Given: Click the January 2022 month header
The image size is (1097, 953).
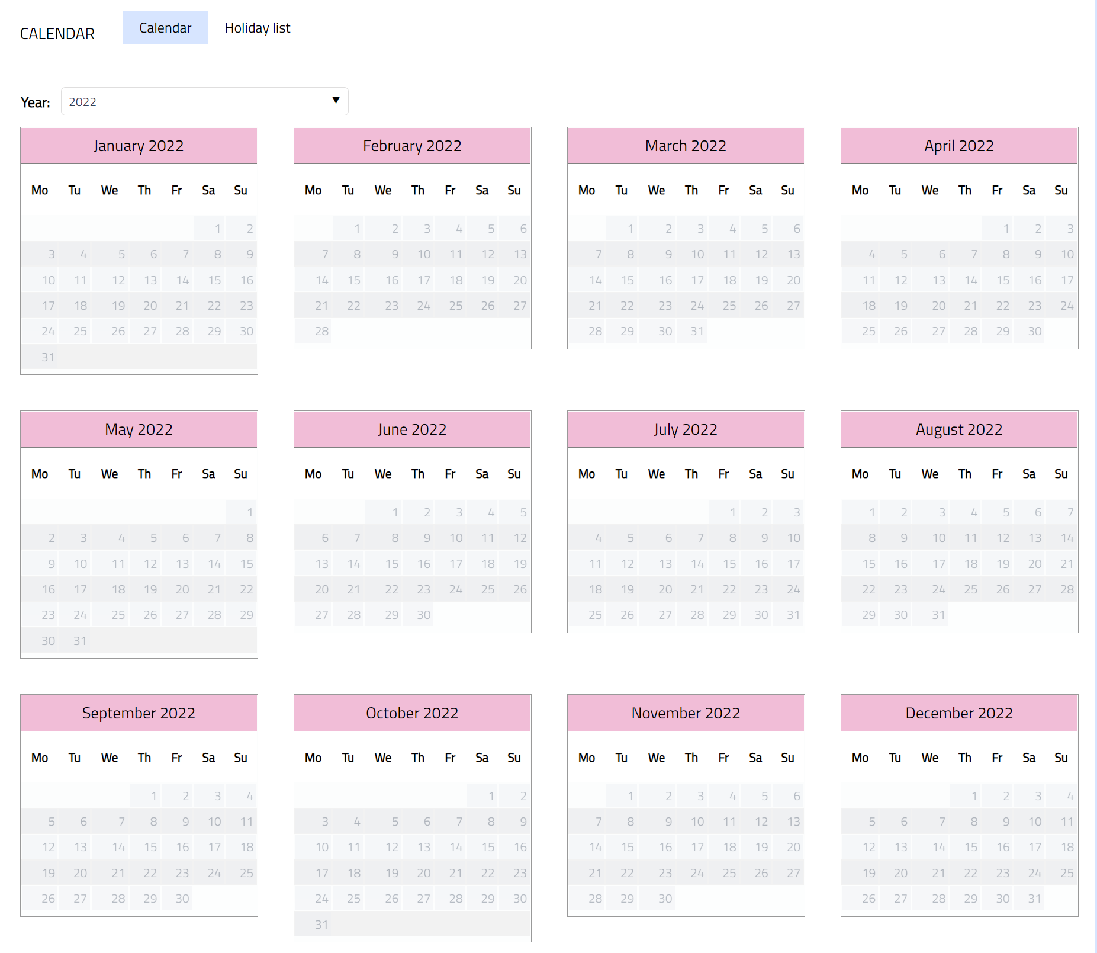Looking at the screenshot, I should click(x=139, y=146).
